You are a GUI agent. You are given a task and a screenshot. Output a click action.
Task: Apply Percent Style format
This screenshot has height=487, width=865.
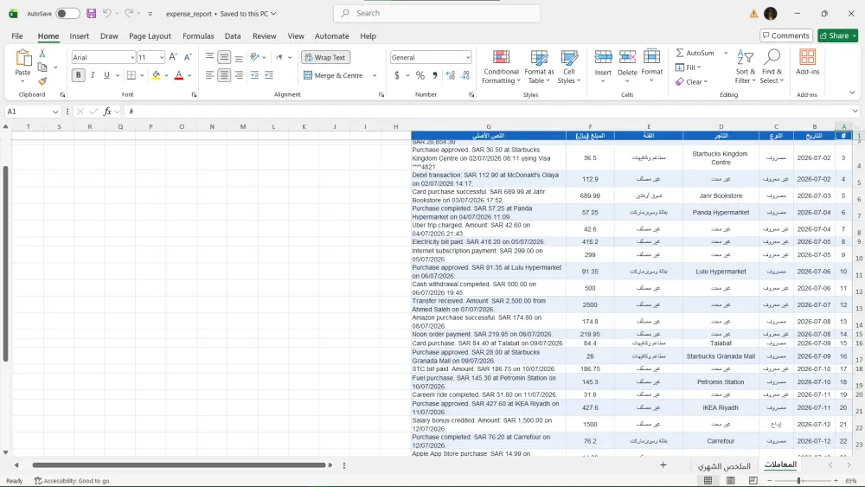(x=420, y=75)
